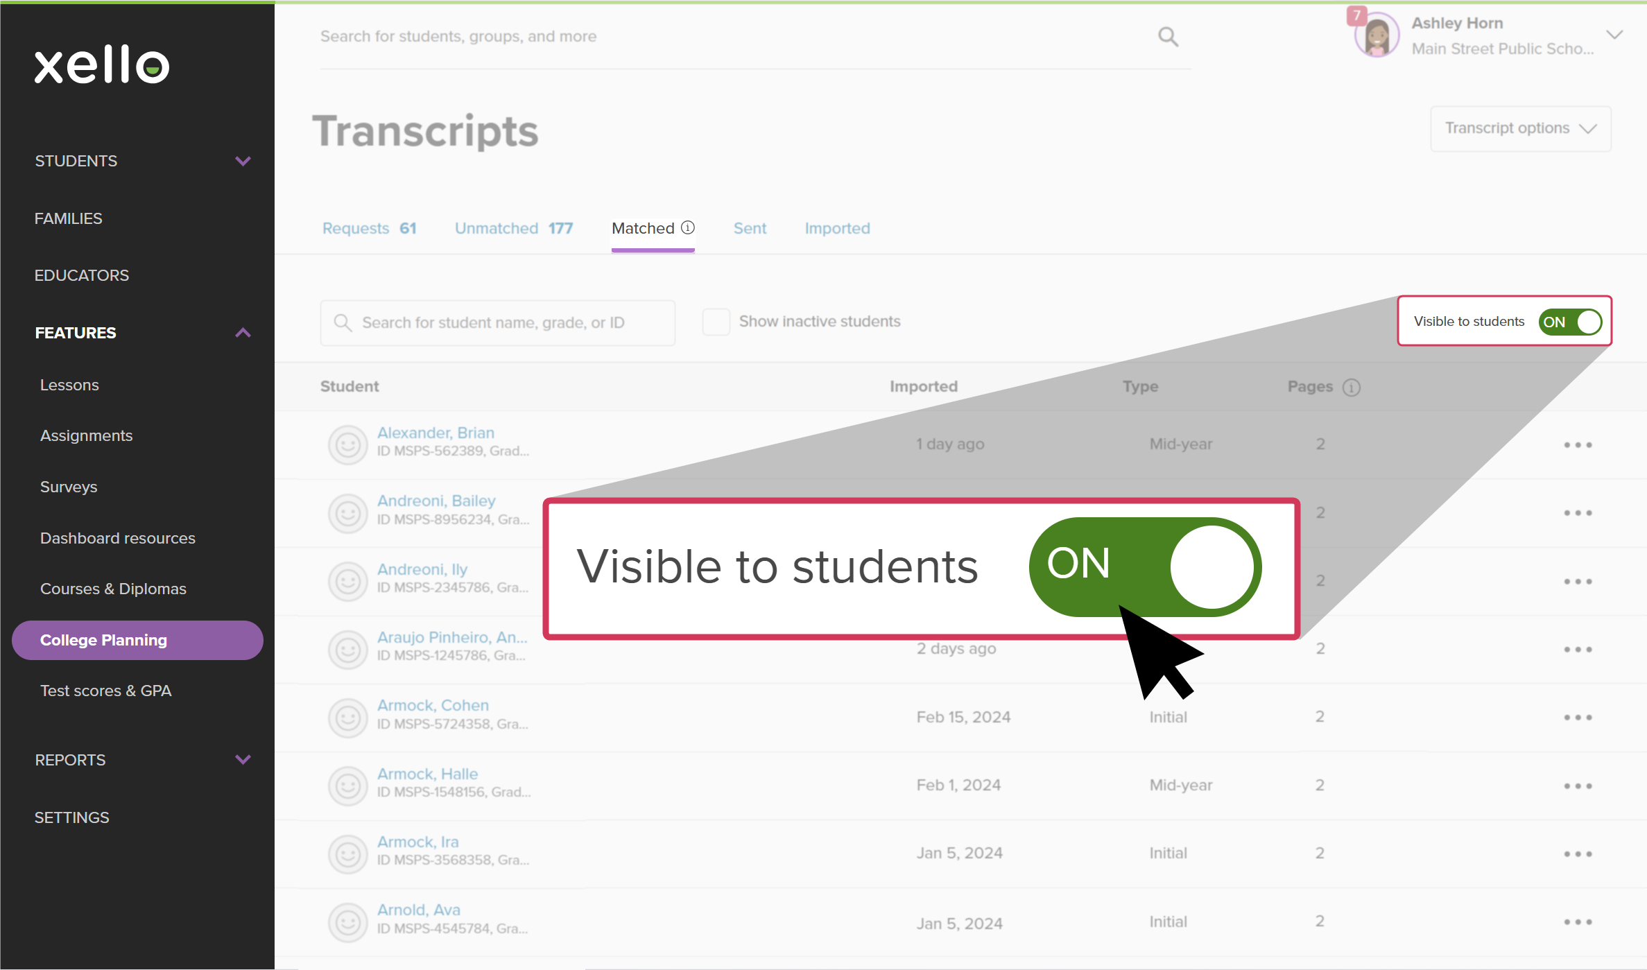This screenshot has height=970, width=1647.
Task: Click the Pages column info icon
Action: tap(1351, 387)
